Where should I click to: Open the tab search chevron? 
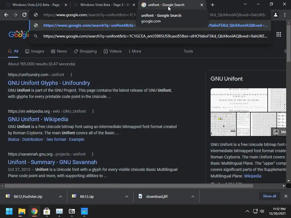tap(245, 4)
